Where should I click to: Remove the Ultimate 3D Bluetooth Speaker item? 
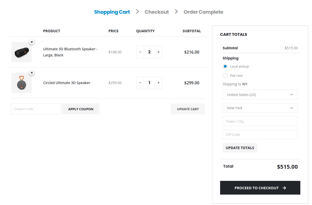[32, 42]
